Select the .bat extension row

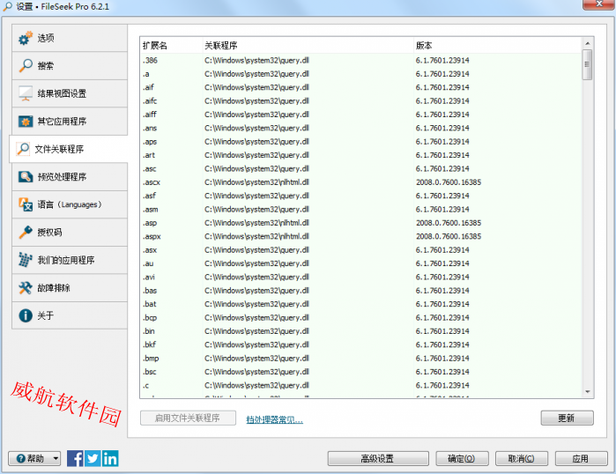(360, 304)
